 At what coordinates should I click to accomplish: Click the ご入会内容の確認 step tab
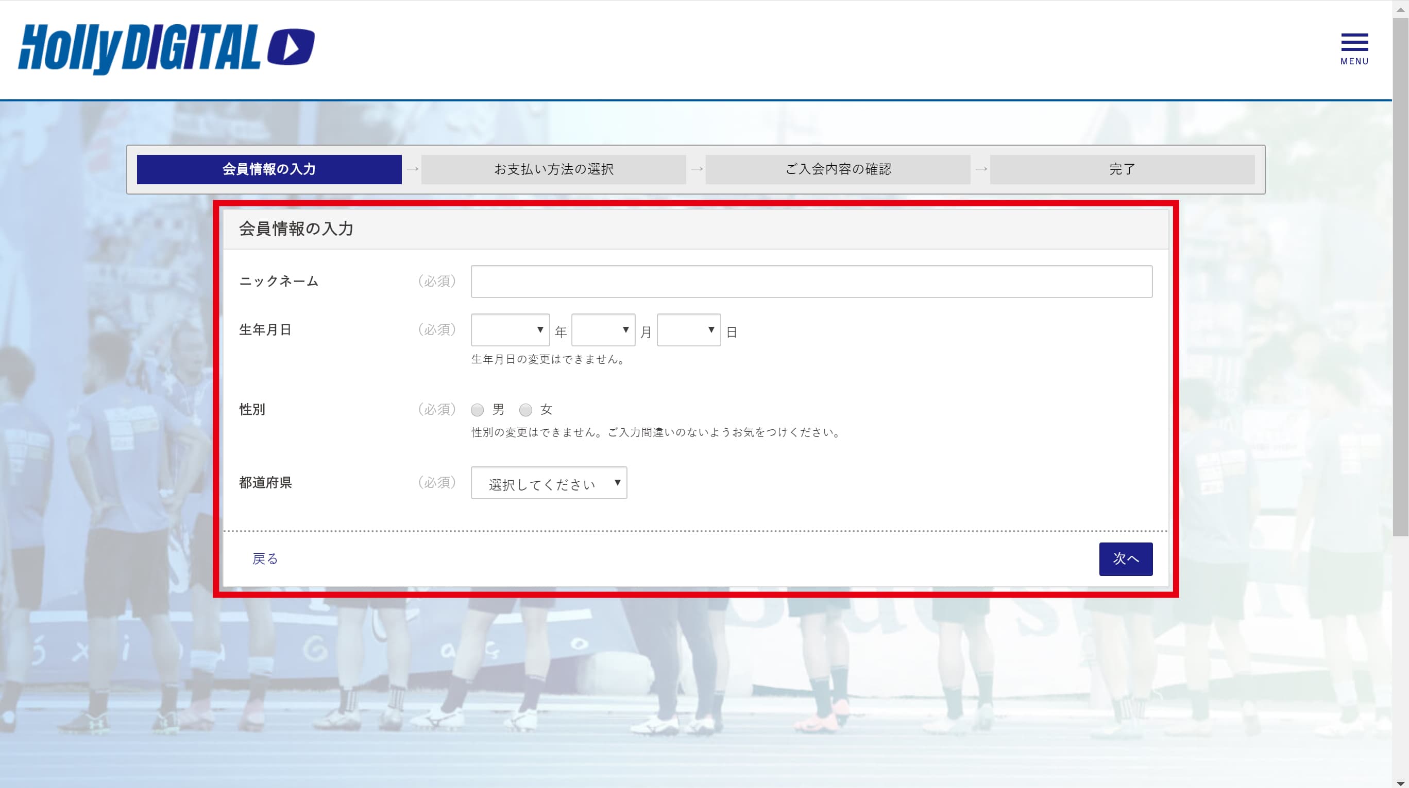(x=838, y=169)
